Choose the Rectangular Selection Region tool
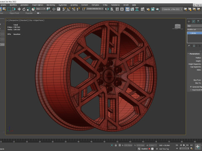The width and height of the screenshot is (202, 151). click(9, 9)
